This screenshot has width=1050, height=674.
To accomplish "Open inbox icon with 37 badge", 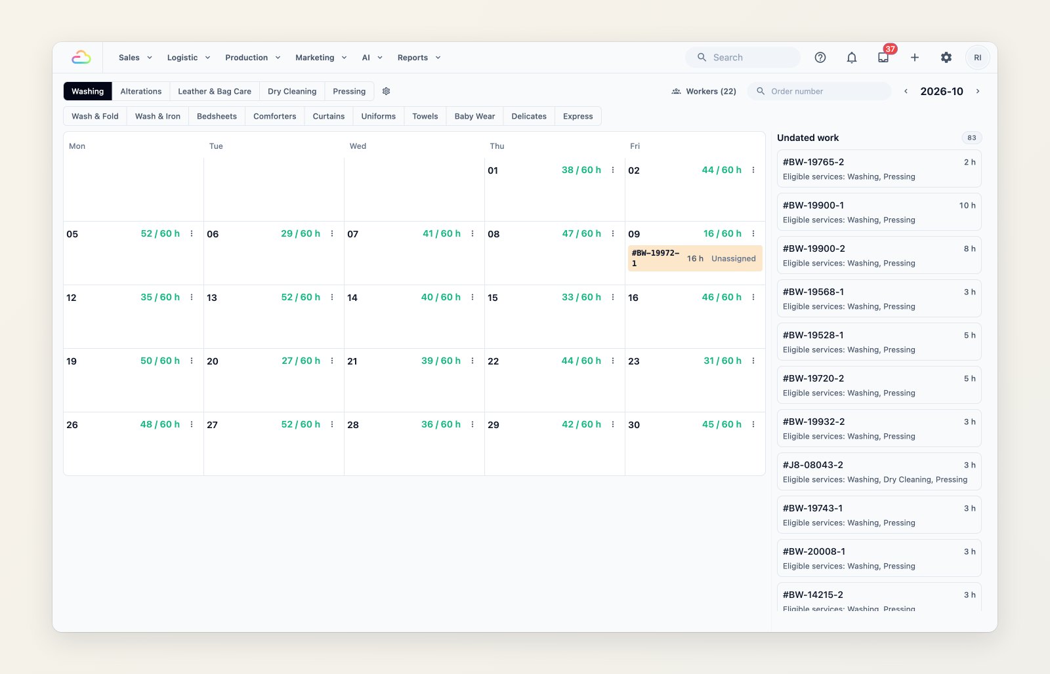I will 883,58.
